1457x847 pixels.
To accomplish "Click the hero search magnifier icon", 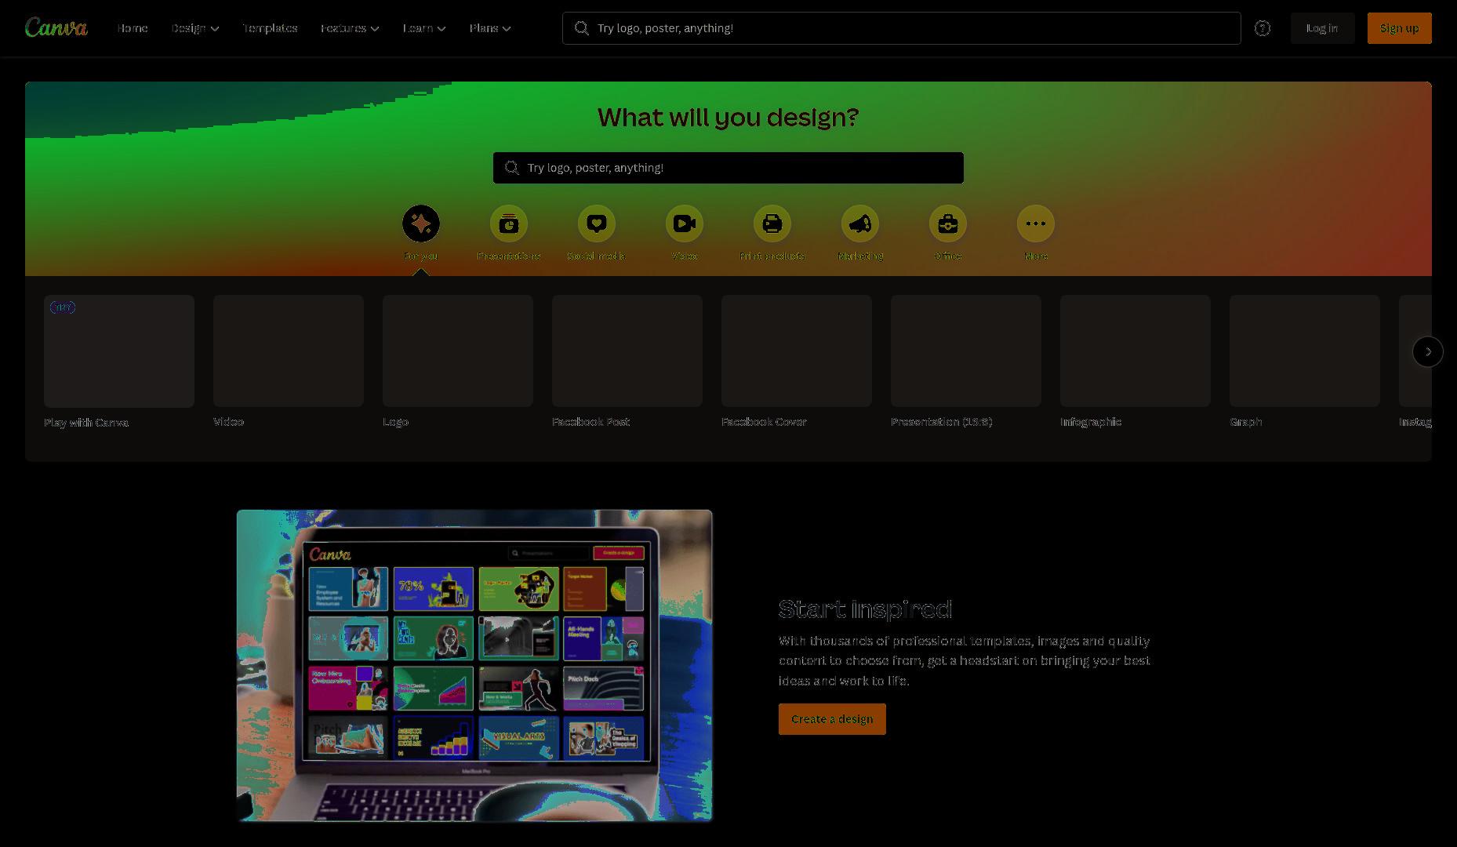I will (512, 168).
